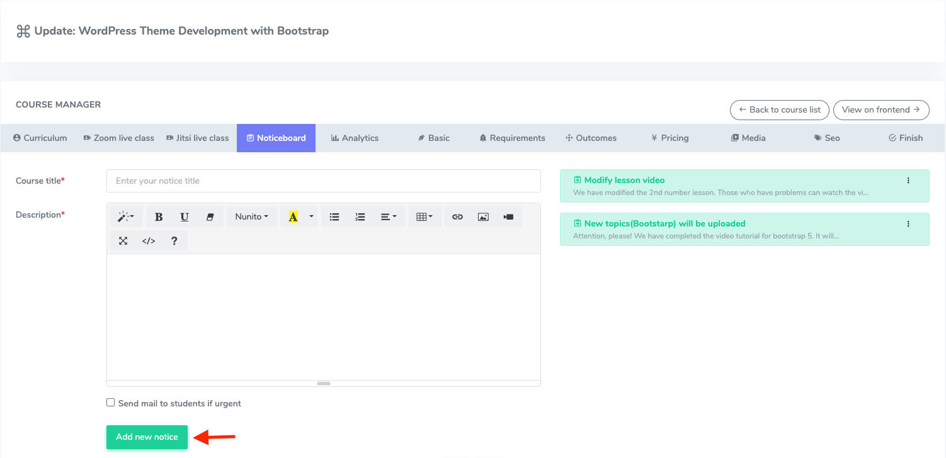
Task: Switch editor to fullscreen mode
Action: click(x=123, y=241)
